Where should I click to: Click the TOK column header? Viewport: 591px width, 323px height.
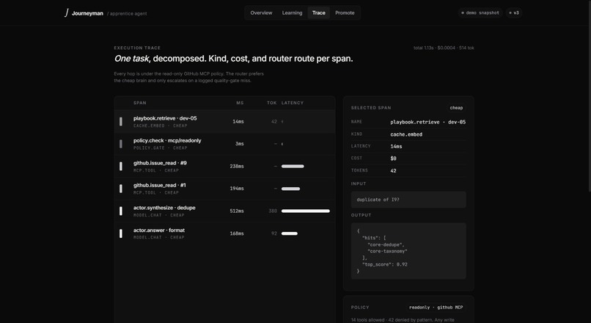click(272, 103)
